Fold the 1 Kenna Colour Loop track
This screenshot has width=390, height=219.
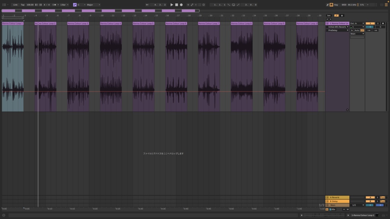327,23
